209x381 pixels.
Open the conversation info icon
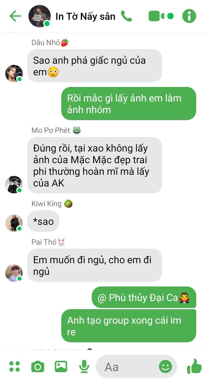click(x=189, y=16)
